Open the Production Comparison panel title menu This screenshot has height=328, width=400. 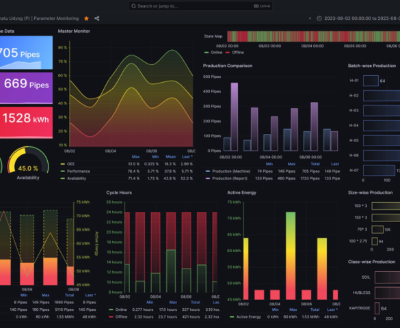point(228,66)
